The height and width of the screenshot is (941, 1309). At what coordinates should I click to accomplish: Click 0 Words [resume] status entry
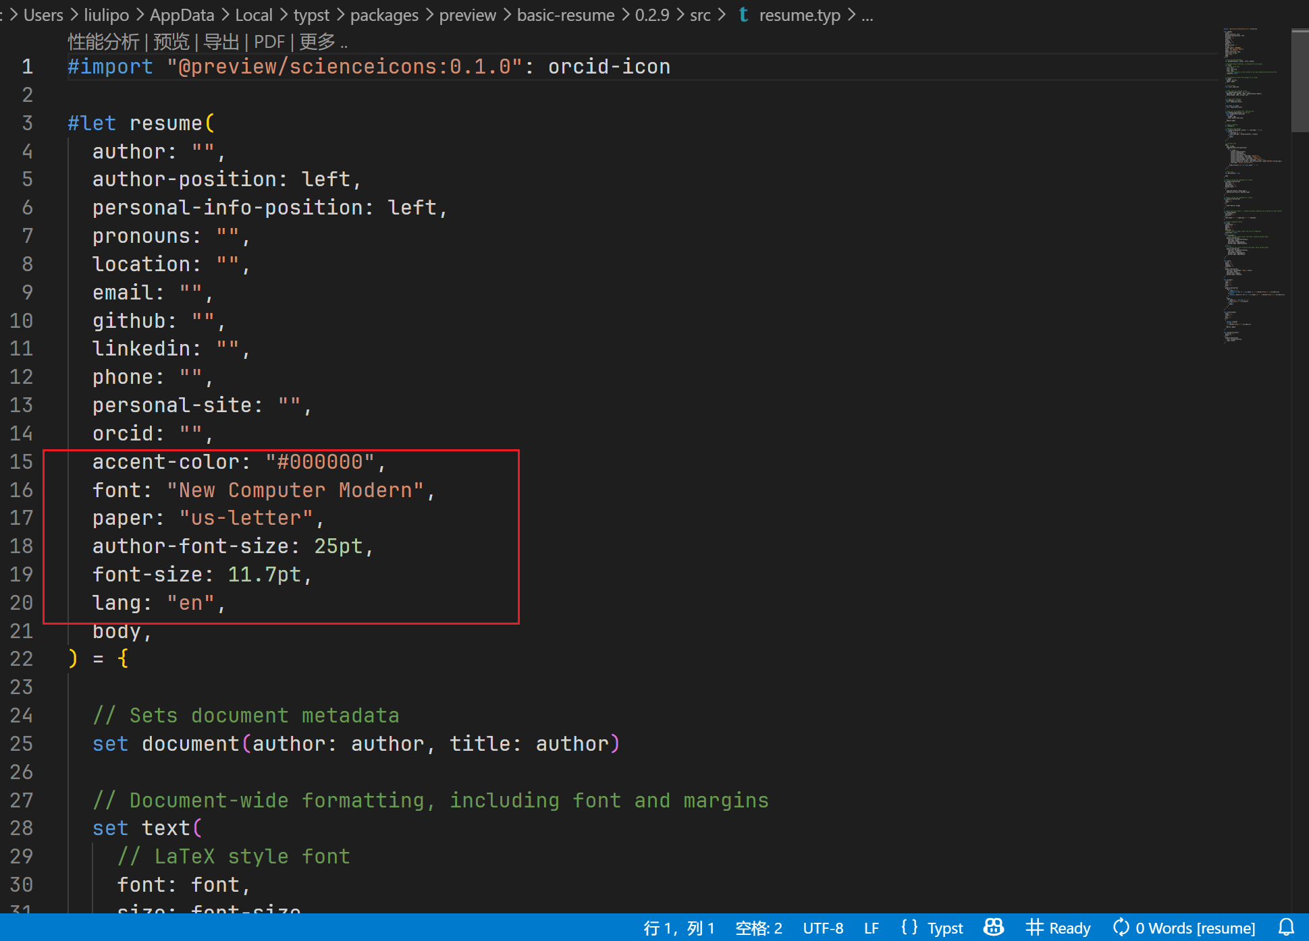[1195, 928]
